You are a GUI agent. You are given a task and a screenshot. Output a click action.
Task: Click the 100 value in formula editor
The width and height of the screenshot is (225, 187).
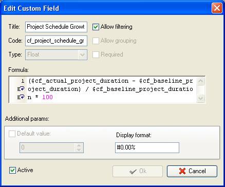pyautogui.click(x=47, y=97)
